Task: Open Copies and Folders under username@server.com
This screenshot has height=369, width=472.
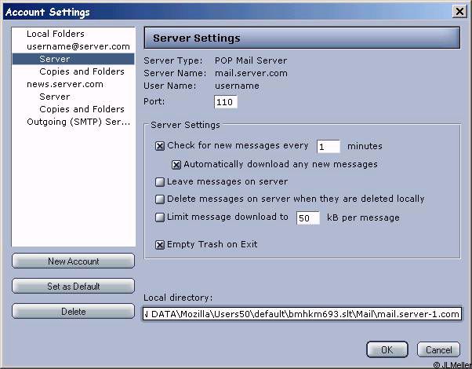Action: tap(82, 71)
